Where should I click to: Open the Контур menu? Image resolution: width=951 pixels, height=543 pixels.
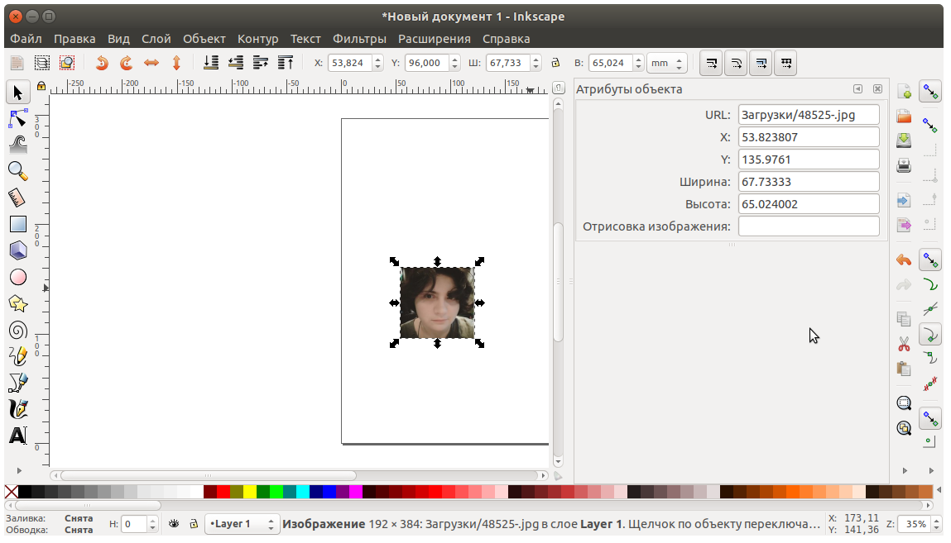(x=257, y=39)
